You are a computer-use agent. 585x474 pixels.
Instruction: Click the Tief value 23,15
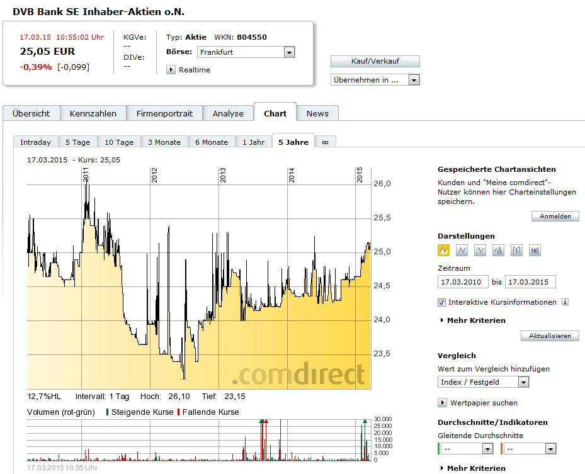235,397
